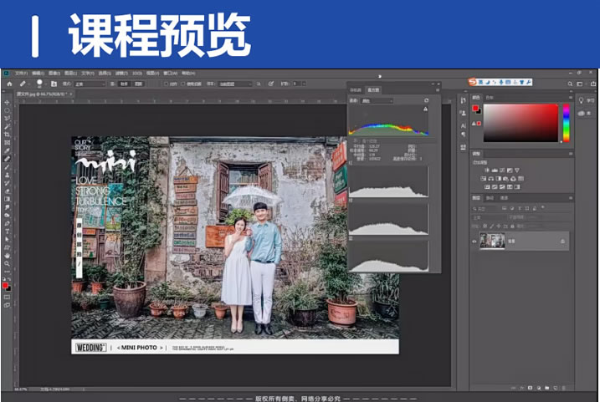Select the Path Selection tool

click(7, 239)
